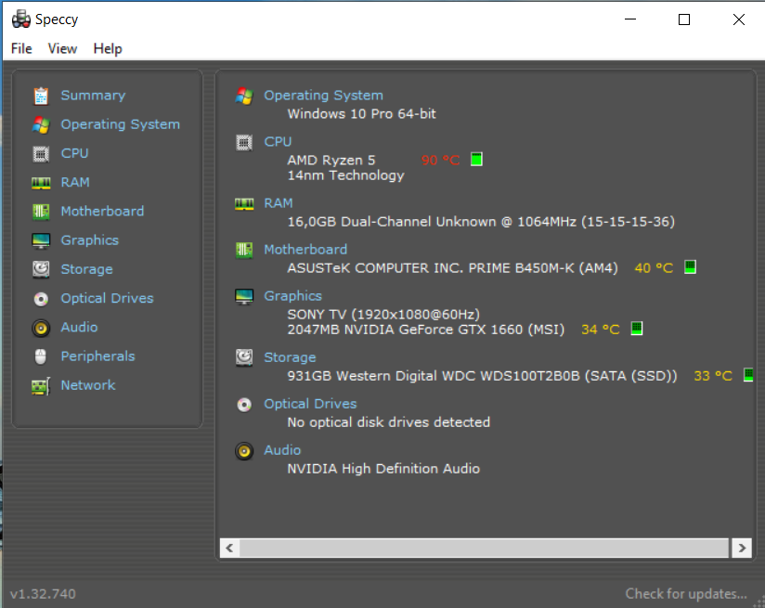This screenshot has height=608, width=765.
Task: Click the motherboard temperature indicator beside 40 °C
Action: point(690,267)
